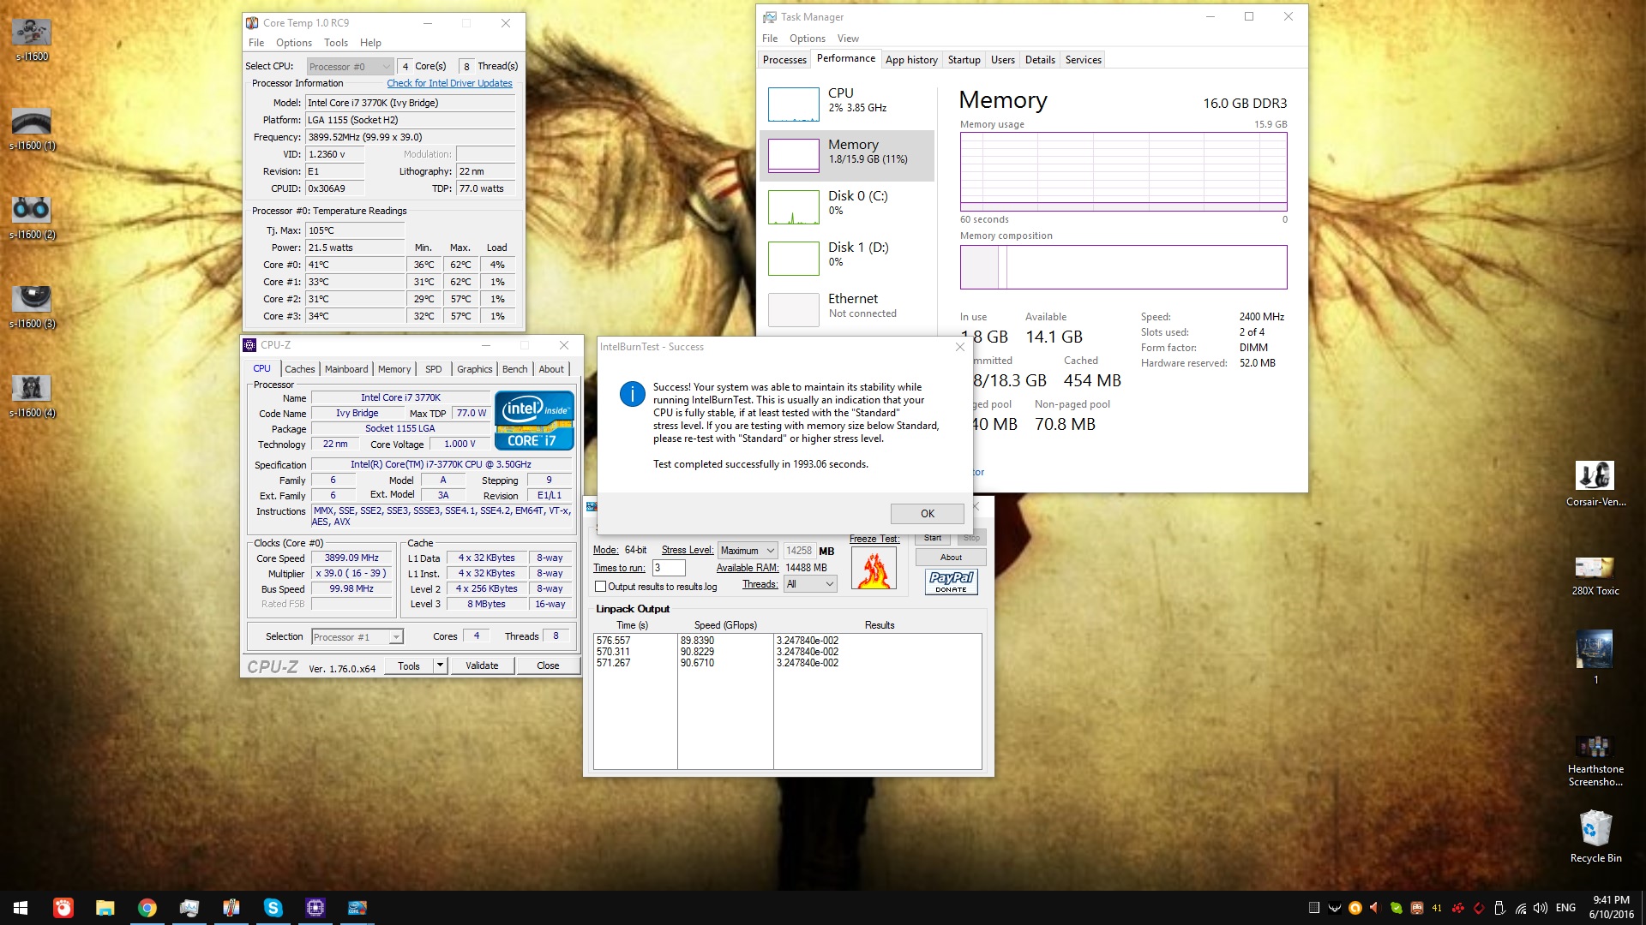Click the orange circular tray icon
Screen dimensions: 1646x925
click(x=1355, y=908)
